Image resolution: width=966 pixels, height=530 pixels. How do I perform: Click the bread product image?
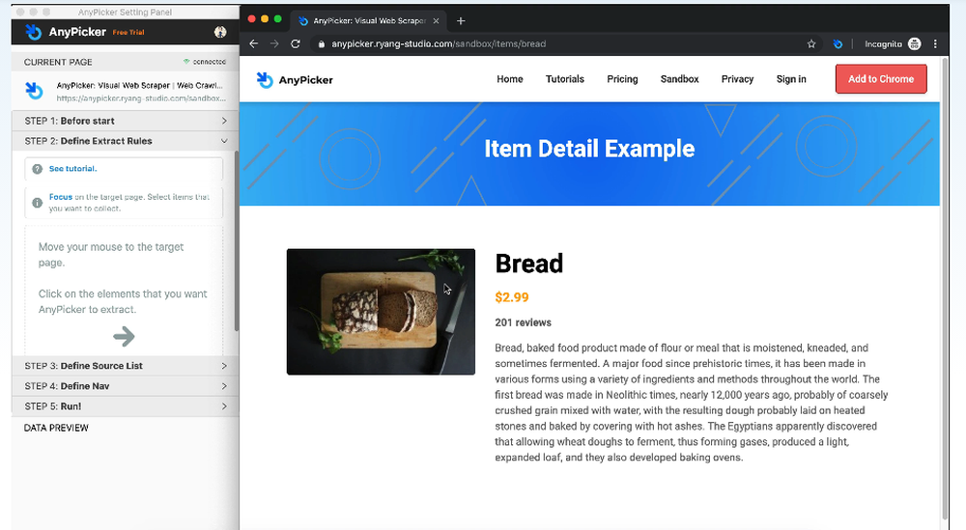pyautogui.click(x=381, y=312)
